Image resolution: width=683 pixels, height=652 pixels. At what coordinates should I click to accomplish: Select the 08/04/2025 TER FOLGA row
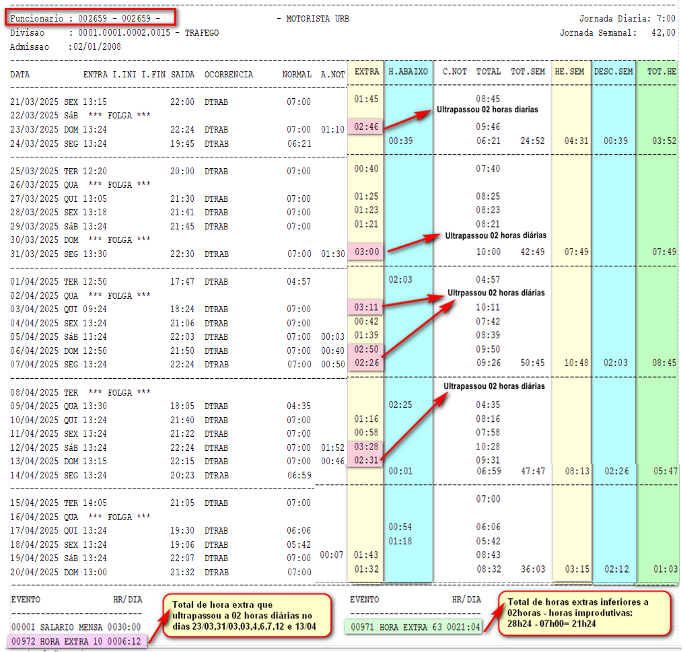click(80, 393)
